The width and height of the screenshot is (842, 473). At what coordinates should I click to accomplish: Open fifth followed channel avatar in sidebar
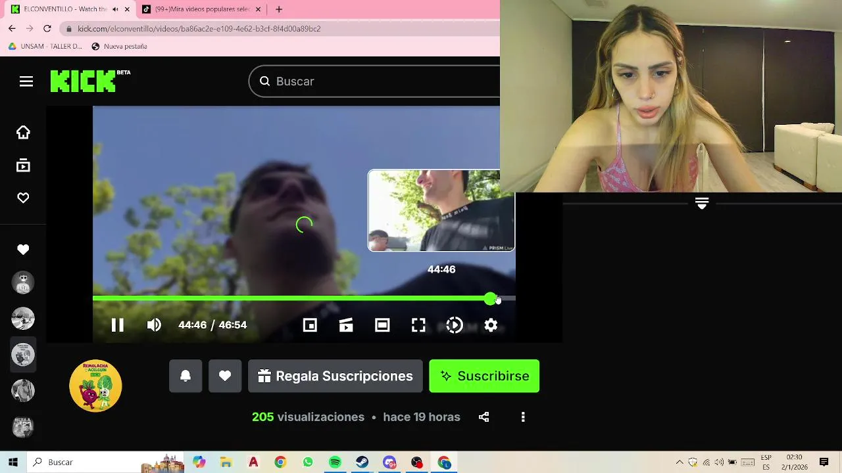pyautogui.click(x=23, y=427)
